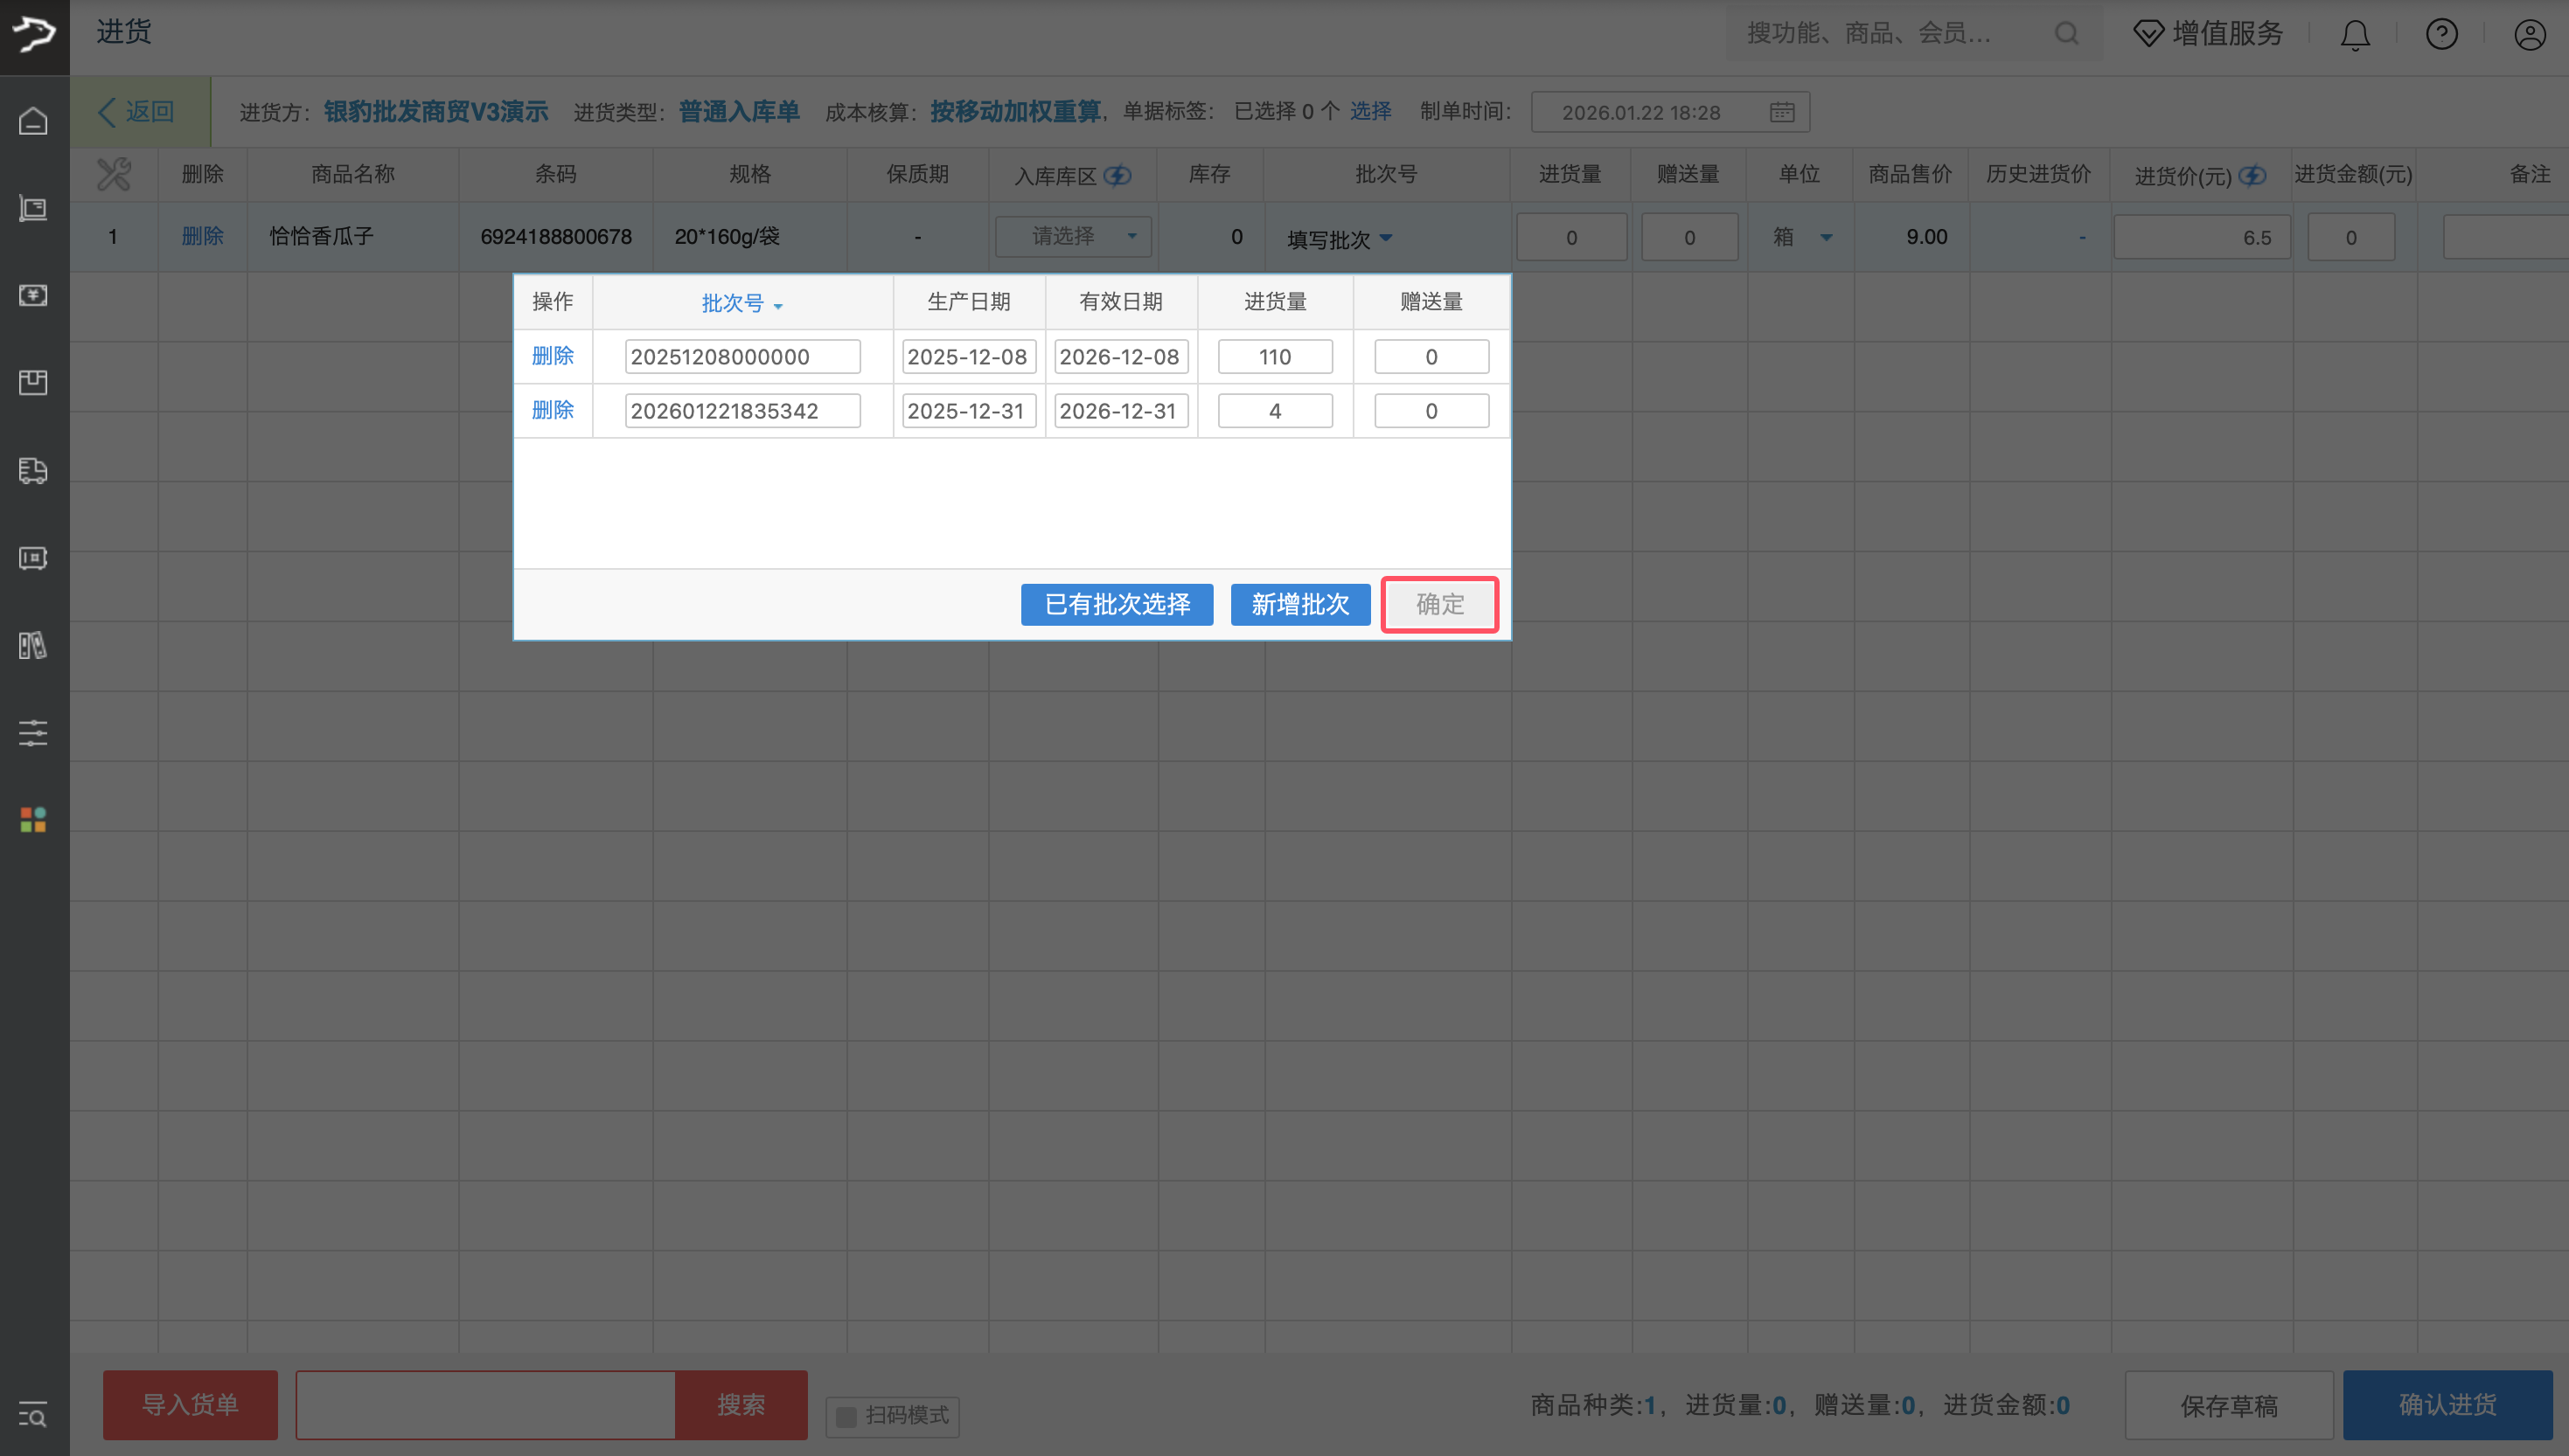Click 返回 to go back
Viewport: 2569px width, 1456px height.
(x=138, y=112)
